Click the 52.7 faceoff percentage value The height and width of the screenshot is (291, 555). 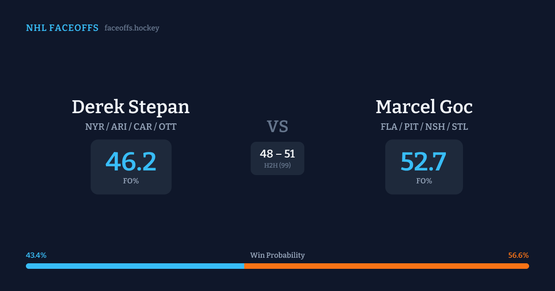pos(424,161)
